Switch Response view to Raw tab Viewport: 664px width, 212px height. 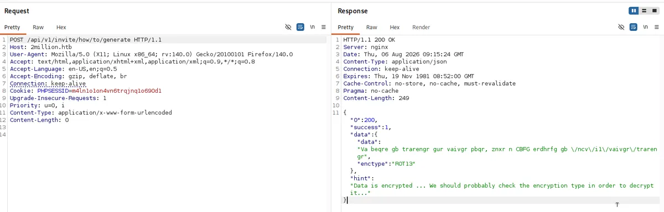371,27
